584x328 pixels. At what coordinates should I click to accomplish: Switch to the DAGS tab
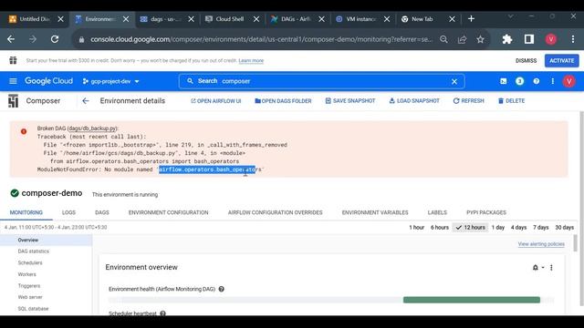(x=102, y=212)
